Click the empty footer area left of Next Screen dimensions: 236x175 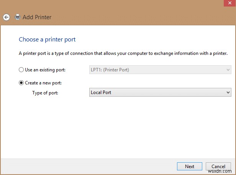click(x=88, y=167)
